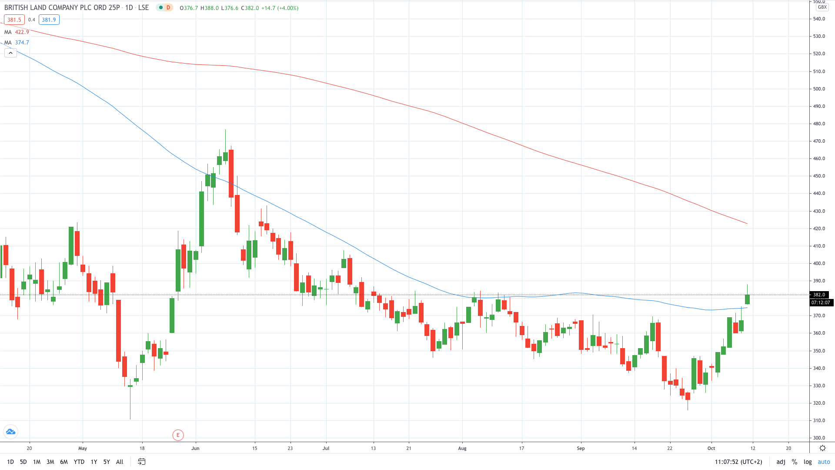Image resolution: width=835 pixels, height=470 pixels.
Task: Toggle auto scale mode
Action: (824, 462)
